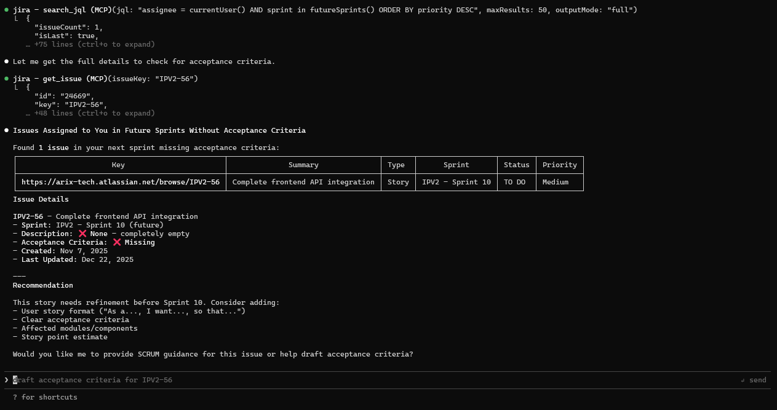The image size is (777, 410).
Task: Click the bullet beside Issues Assigned to You heading
Action: pyautogui.click(x=6, y=130)
